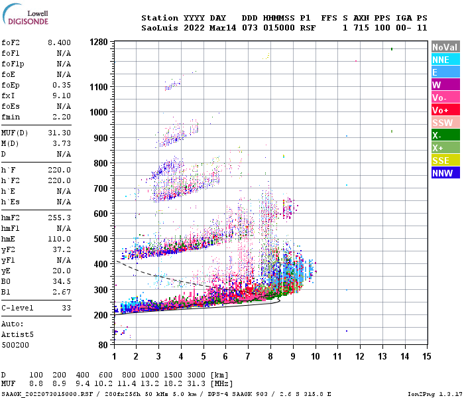Image resolution: width=464 pixels, height=398 pixels.
Task: Click the MUF 13.2 value in table
Action: (x=150, y=383)
